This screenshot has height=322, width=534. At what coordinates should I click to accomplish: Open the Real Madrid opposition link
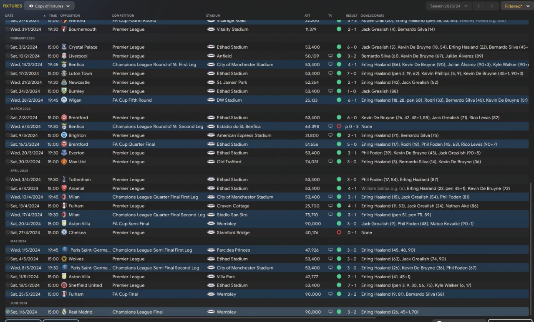point(81,312)
